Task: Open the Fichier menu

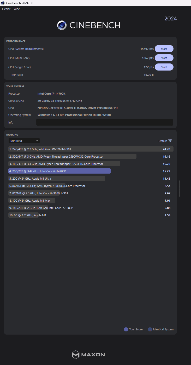Action: tap(6, 9)
